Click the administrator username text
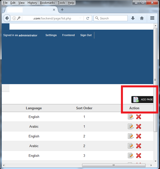Screen dimensions: 160x169 tap(28, 35)
